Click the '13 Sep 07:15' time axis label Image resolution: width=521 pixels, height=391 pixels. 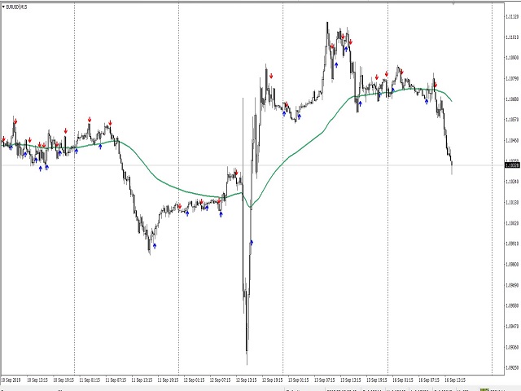click(x=325, y=380)
